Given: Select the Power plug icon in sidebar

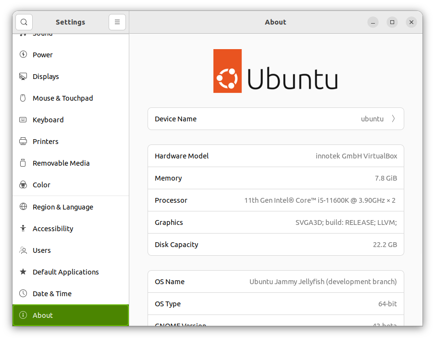Looking at the screenshot, I should (23, 54).
